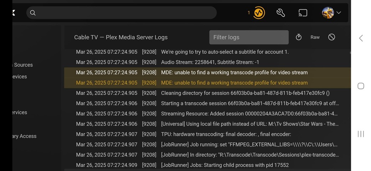Expand the account menu chevron
The image size is (371, 171).
339,13
